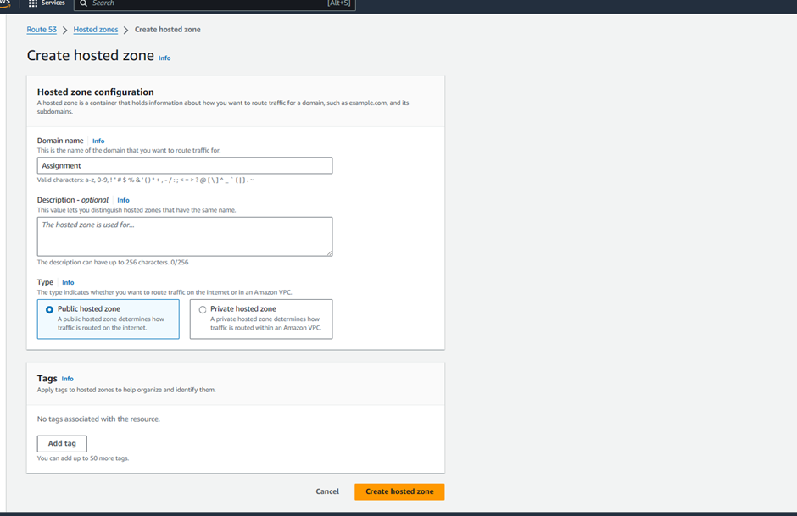Click the top Search bar

point(212,5)
